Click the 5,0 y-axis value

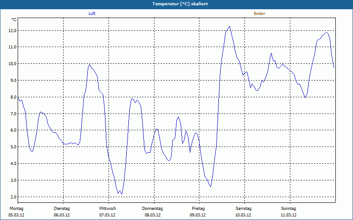pyautogui.click(x=13, y=147)
